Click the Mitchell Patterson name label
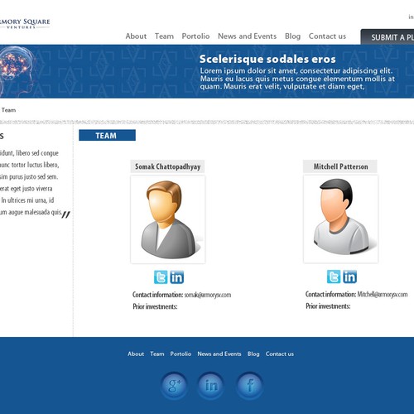The height and width of the screenshot is (414, 414). coord(340,166)
